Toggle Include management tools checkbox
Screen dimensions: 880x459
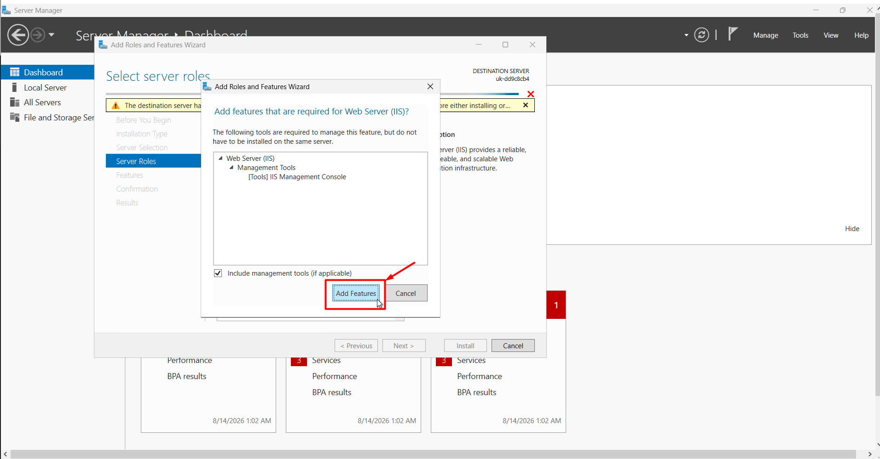click(x=218, y=273)
